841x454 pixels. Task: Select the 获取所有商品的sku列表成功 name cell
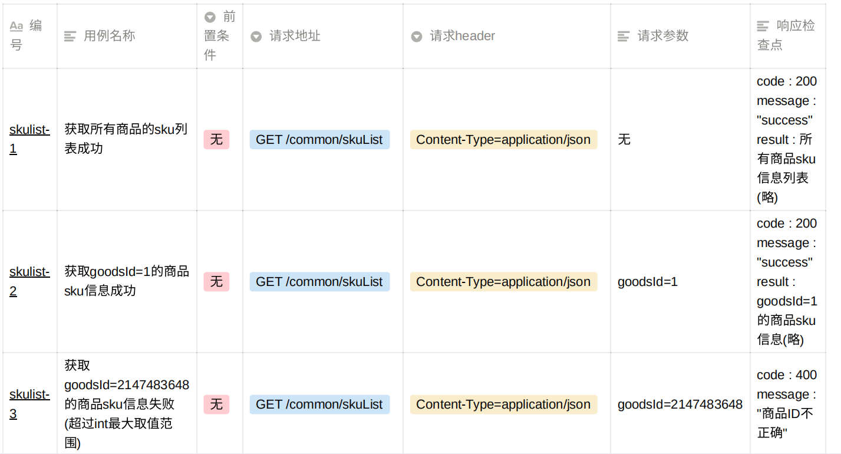[x=126, y=139]
